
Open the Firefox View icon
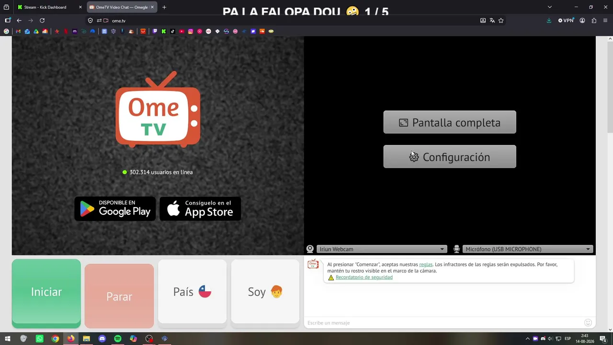[x=6, y=7]
